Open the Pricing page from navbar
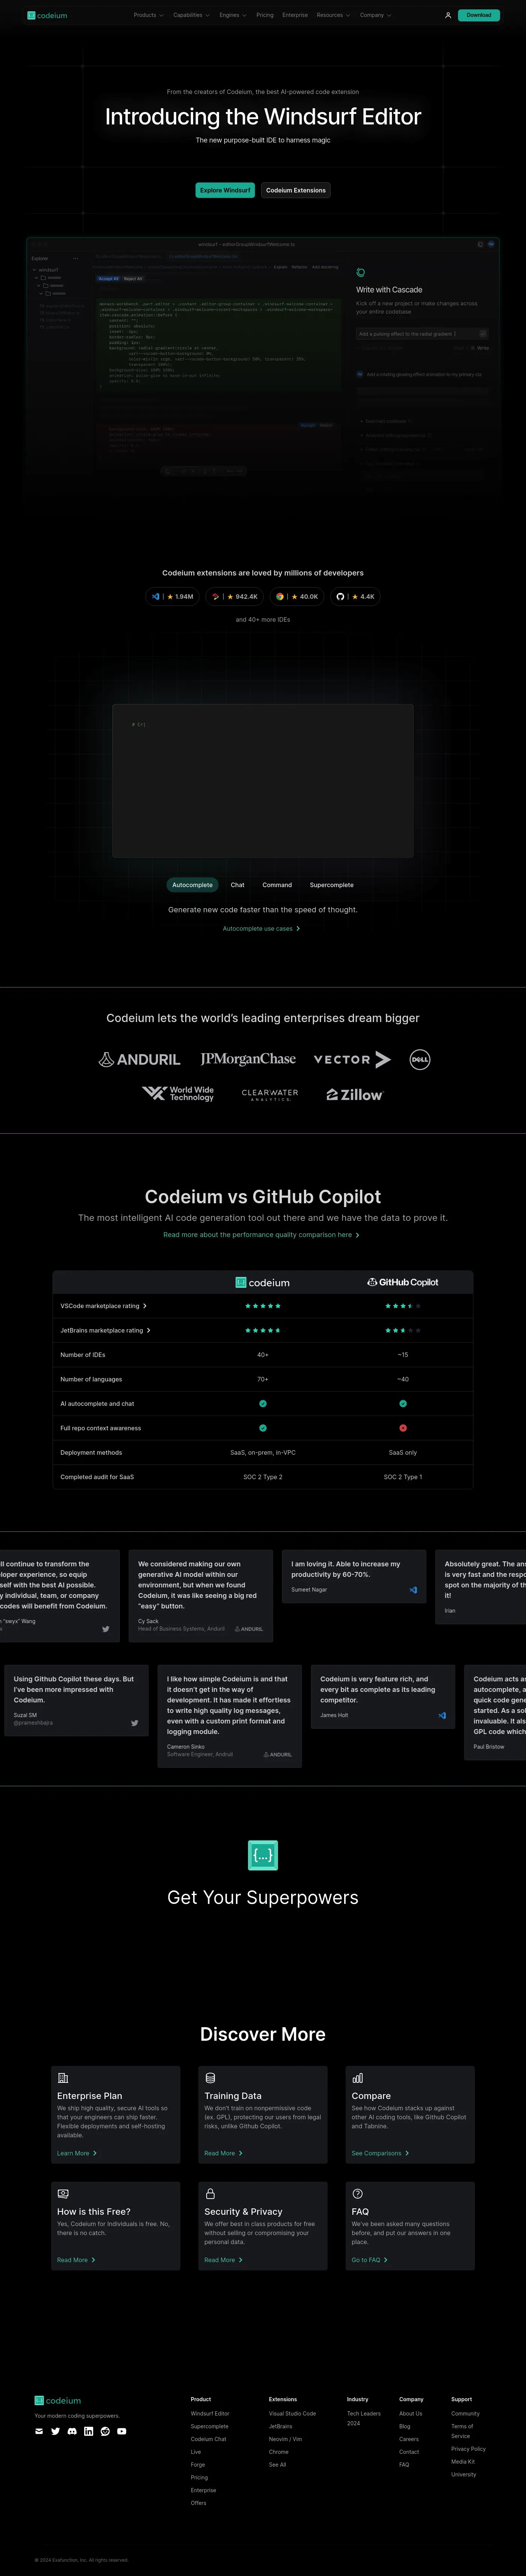 [264, 15]
